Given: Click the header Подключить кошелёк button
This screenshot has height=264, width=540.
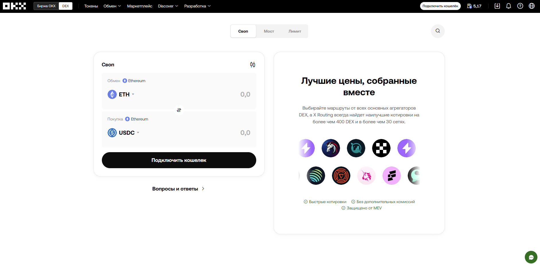Looking at the screenshot, I should (440, 6).
